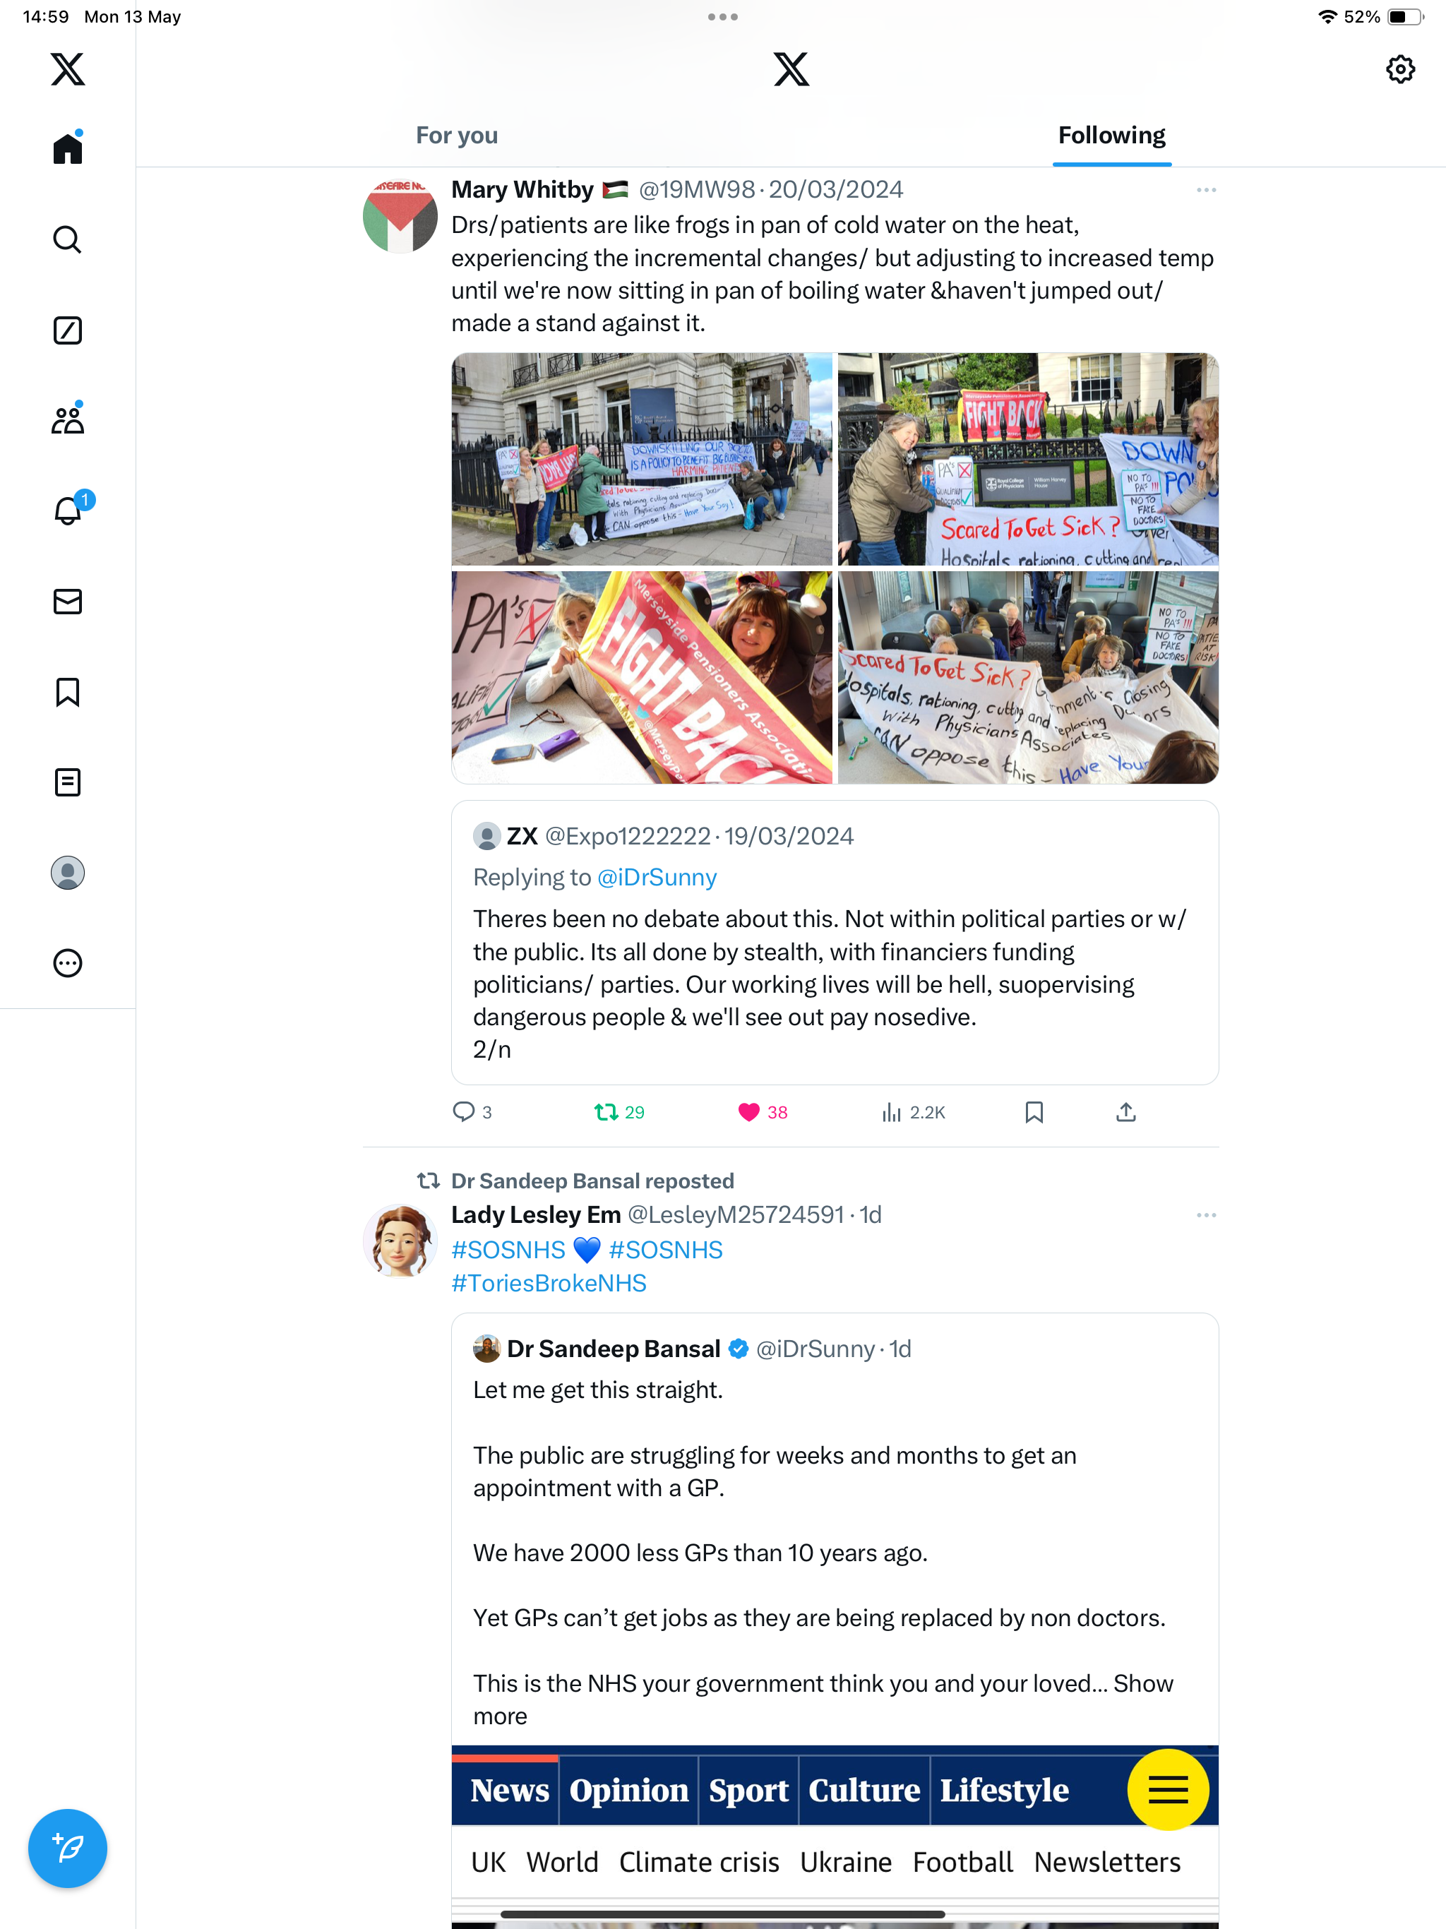This screenshot has width=1446, height=1929.
Task: Share Mary Whitby's post
Action: click(x=1126, y=1112)
